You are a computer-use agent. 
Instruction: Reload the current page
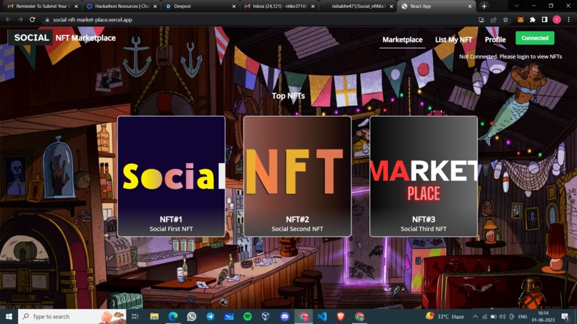(x=32, y=19)
